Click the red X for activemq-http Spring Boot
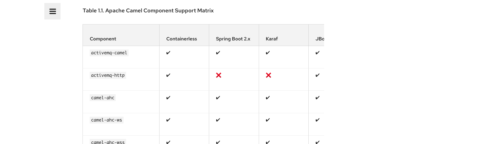The width and height of the screenshot is (477, 144). [x=218, y=75]
